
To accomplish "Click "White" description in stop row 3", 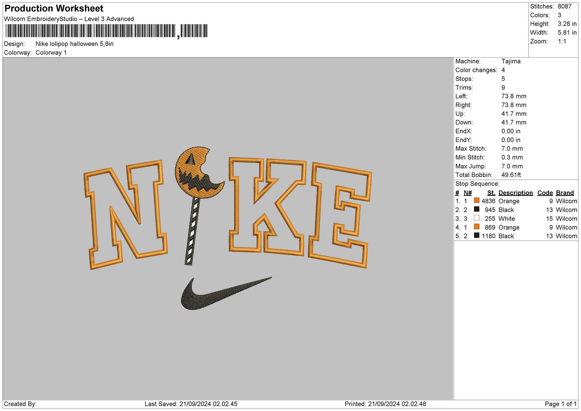I will (506, 218).
